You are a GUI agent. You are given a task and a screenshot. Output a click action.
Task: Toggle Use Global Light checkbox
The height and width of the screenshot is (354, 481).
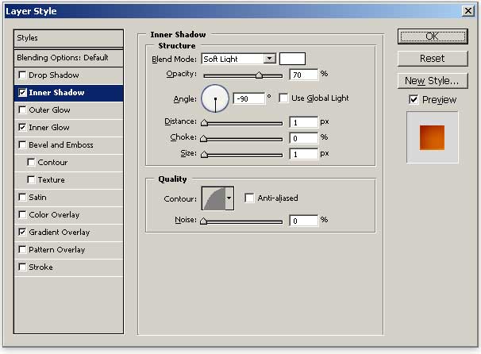[x=283, y=98]
